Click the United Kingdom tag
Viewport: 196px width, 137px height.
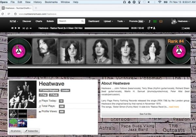(49, 90)
